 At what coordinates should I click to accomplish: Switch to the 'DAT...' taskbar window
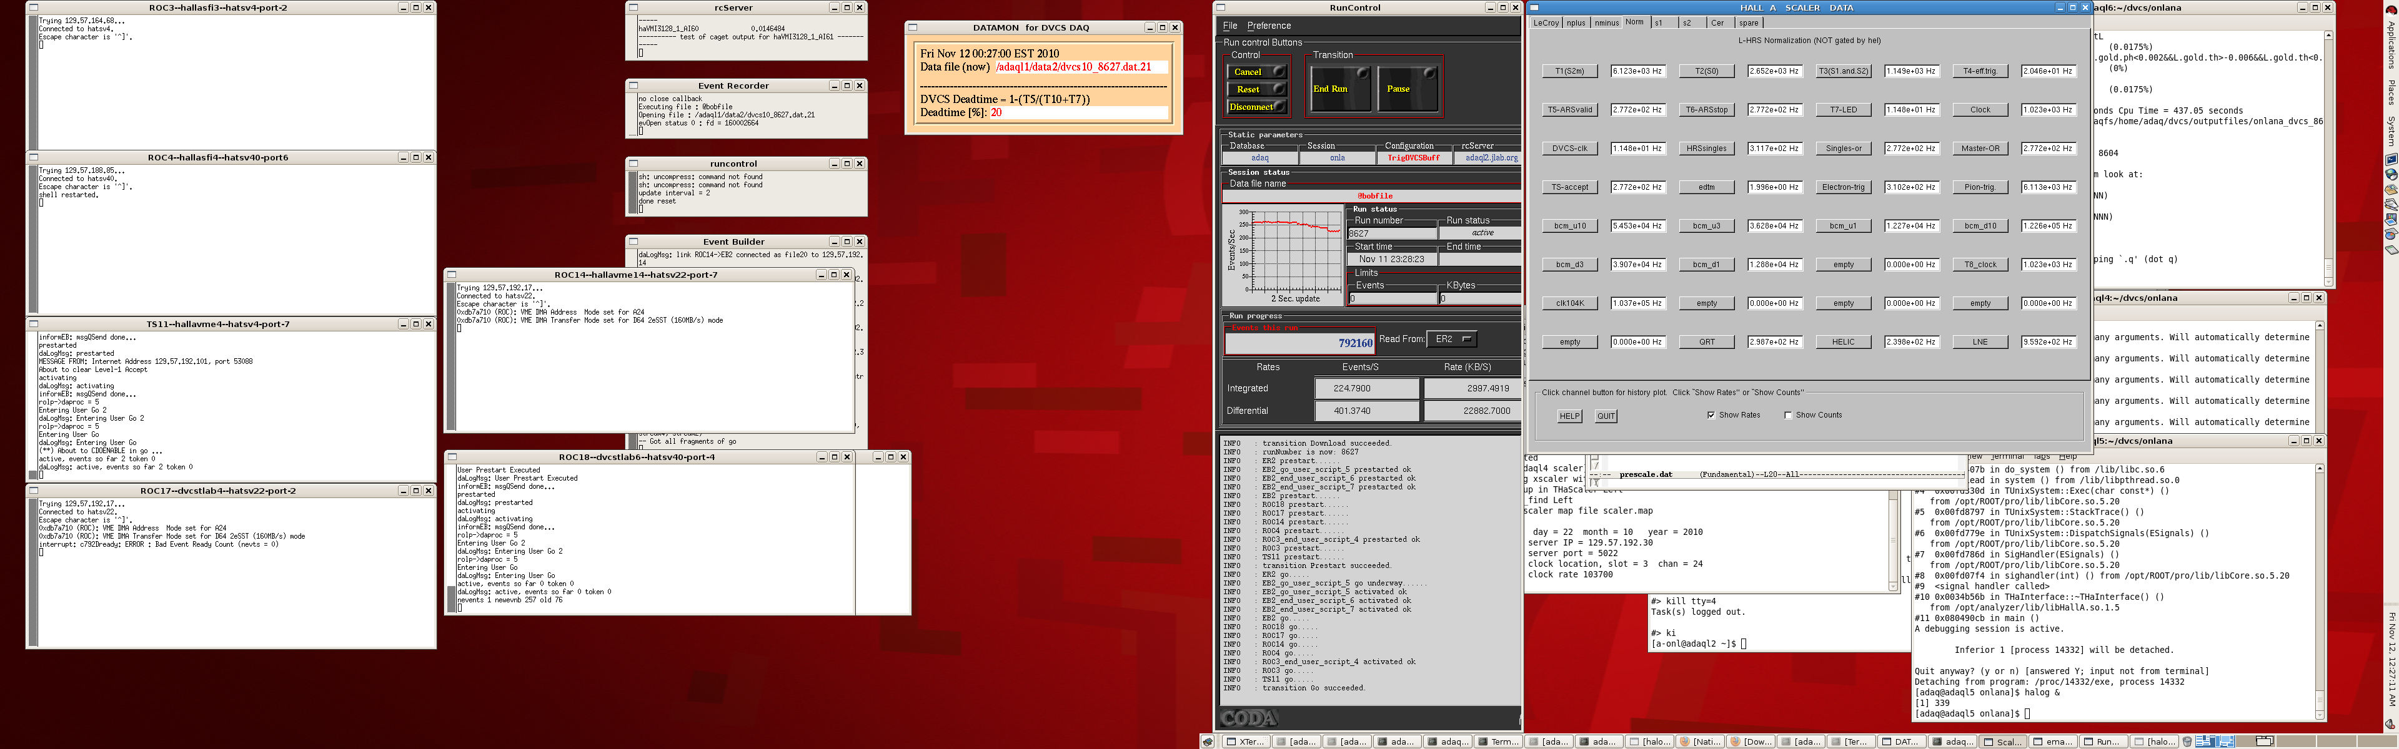1900,742
